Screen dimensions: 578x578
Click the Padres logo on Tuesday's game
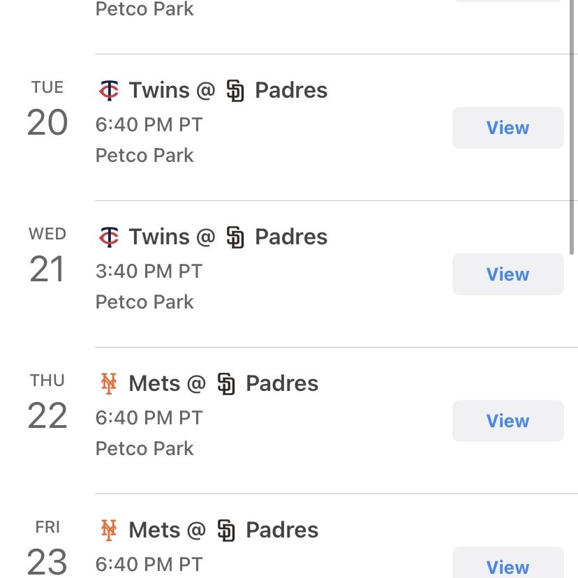click(x=235, y=90)
